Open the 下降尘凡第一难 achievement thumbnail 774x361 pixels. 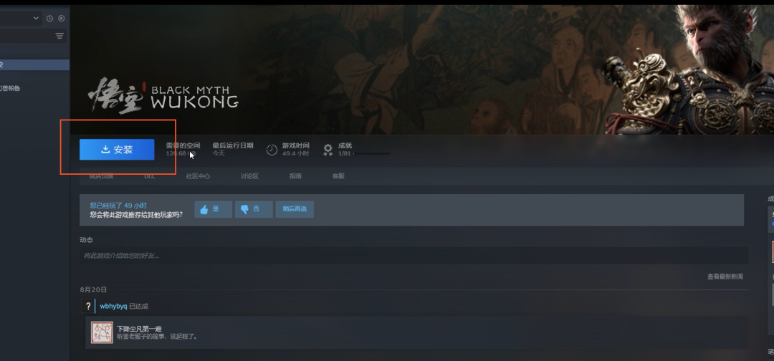point(102,333)
